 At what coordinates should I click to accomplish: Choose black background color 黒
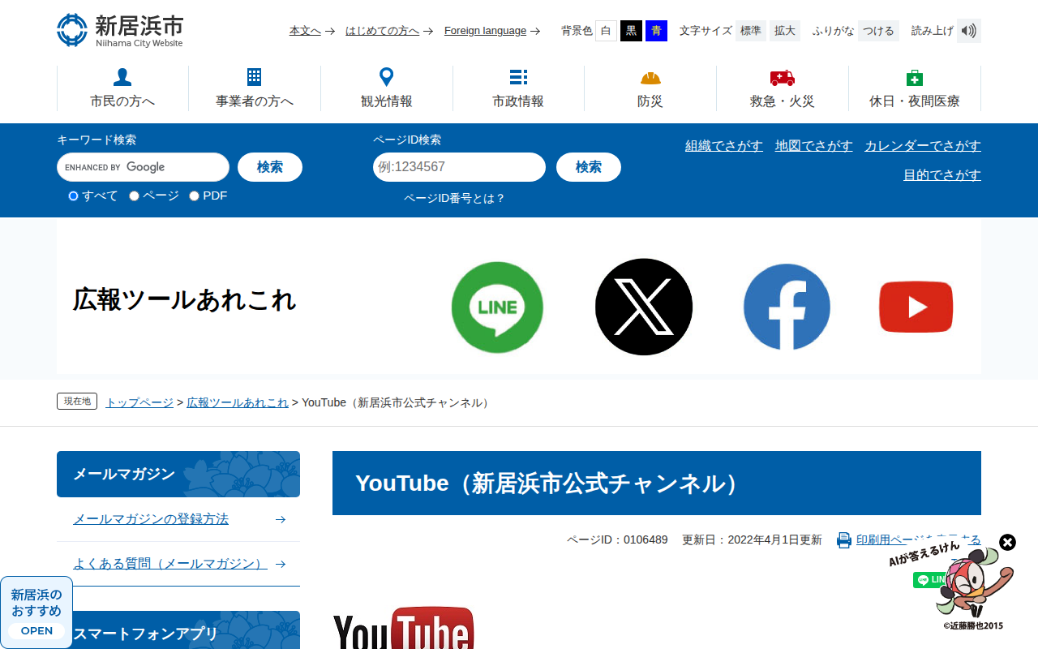point(631,31)
